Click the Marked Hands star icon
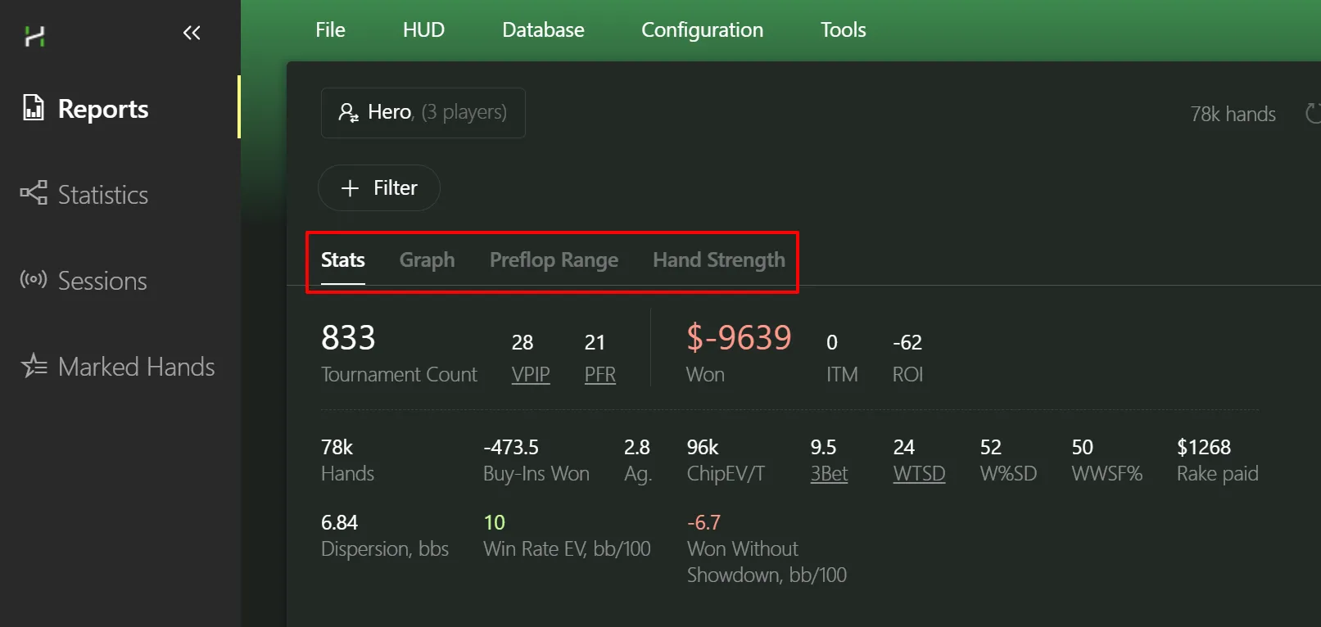The image size is (1321, 627). pos(34,365)
